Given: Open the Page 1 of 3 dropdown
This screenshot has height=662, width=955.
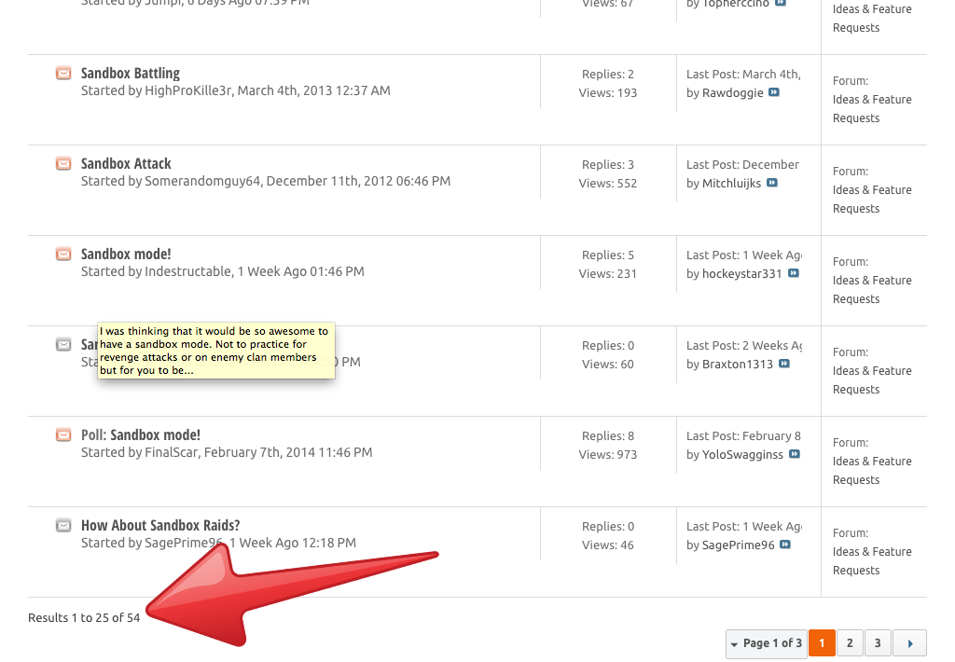Looking at the screenshot, I should 766,643.
